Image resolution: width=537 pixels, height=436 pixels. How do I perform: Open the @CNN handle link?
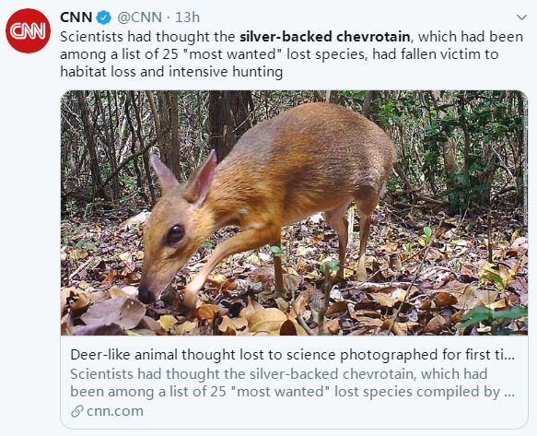(139, 18)
